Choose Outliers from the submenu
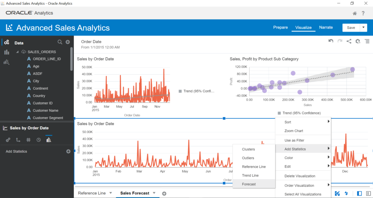Image resolution: width=373 pixels, height=198 pixels. [254, 158]
